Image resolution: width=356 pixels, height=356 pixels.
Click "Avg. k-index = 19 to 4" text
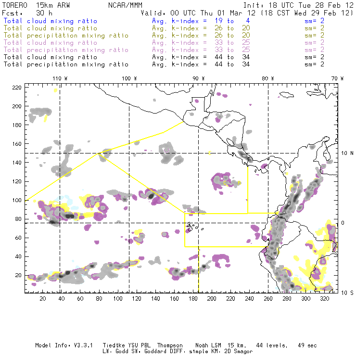(201, 21)
